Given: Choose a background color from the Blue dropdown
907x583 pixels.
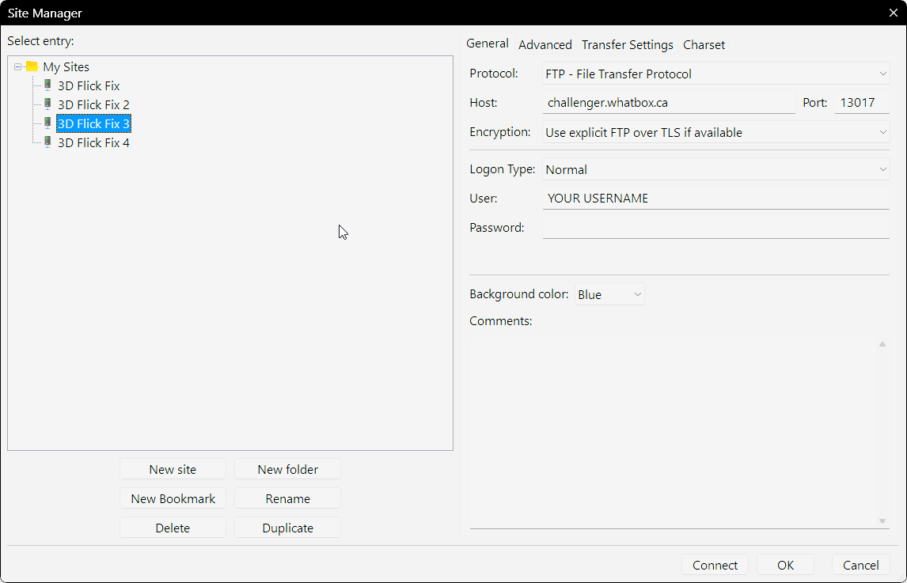Looking at the screenshot, I should (609, 294).
